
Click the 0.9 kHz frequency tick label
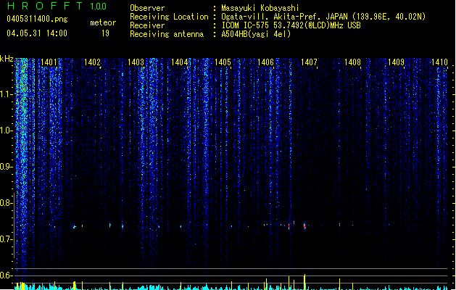click(x=6, y=167)
